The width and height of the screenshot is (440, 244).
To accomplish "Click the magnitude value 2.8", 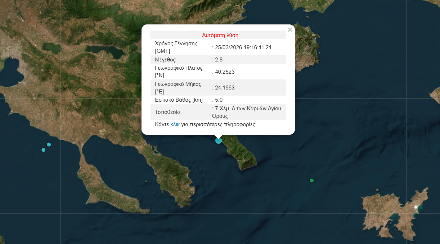I will 219,60.
